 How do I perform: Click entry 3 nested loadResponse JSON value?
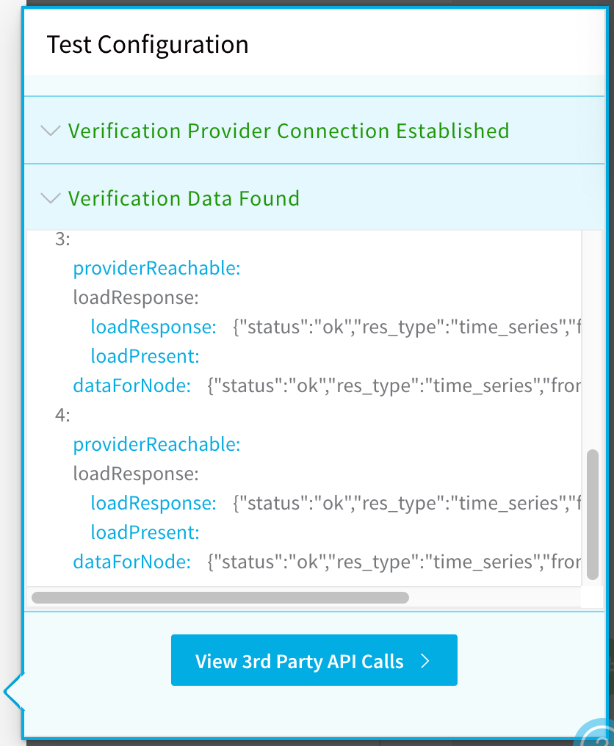[407, 327]
